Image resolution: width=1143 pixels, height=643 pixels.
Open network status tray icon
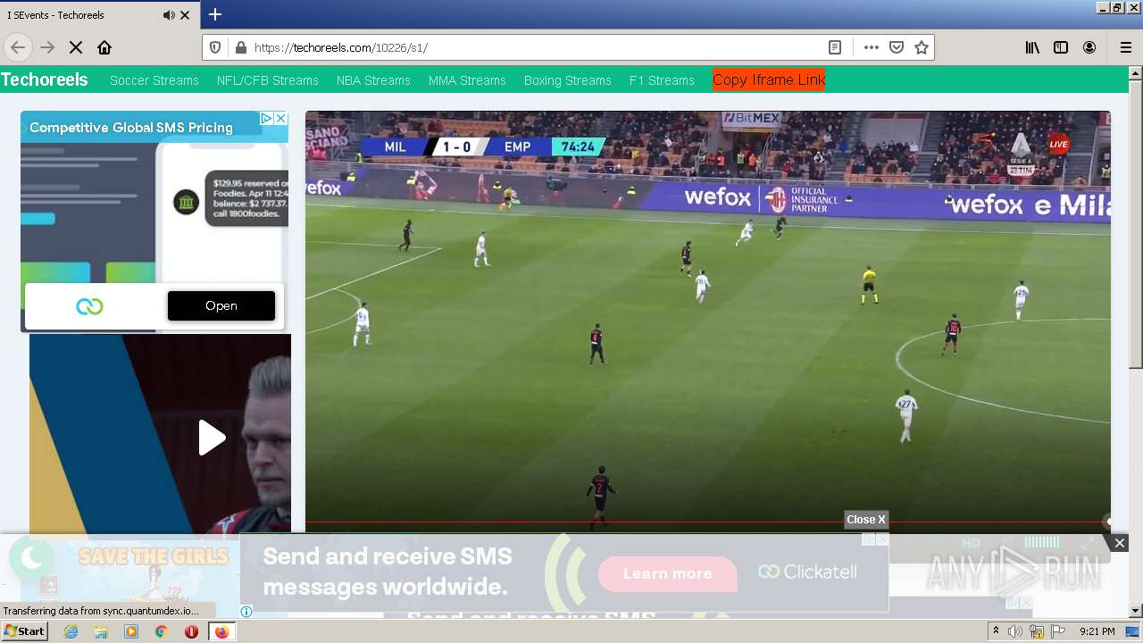tap(1037, 631)
